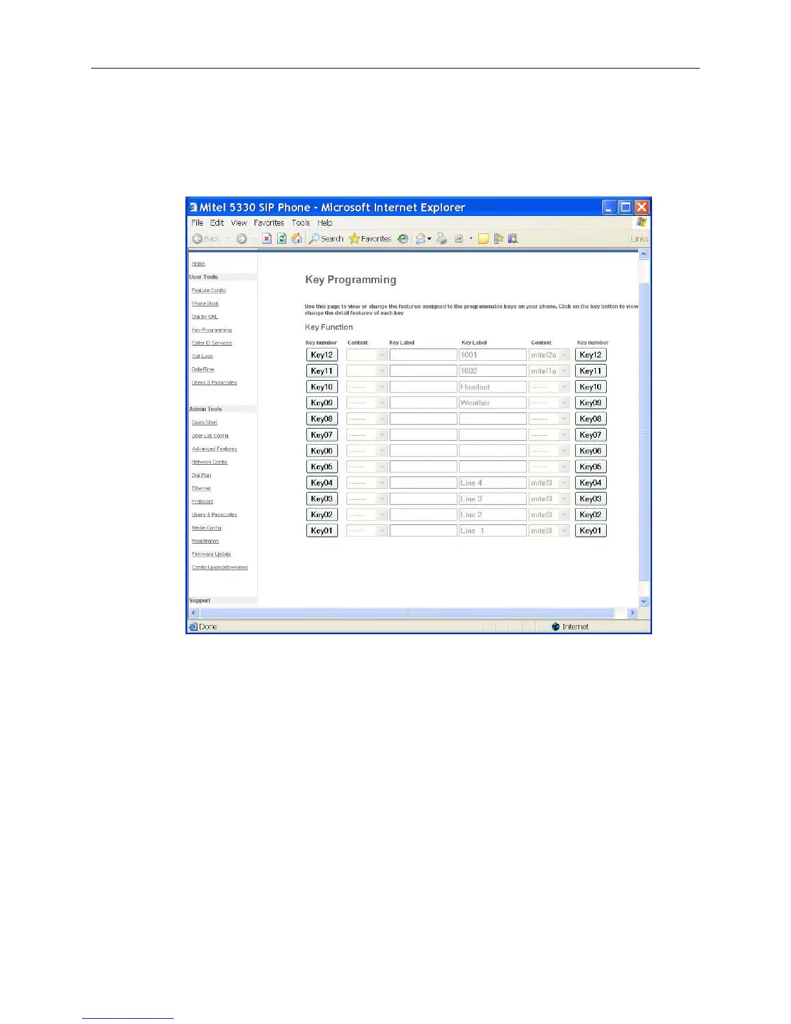Image resolution: width=791 pixels, height=1024 pixels.
Task: Click the key label field showing Weather
Action: (x=492, y=403)
